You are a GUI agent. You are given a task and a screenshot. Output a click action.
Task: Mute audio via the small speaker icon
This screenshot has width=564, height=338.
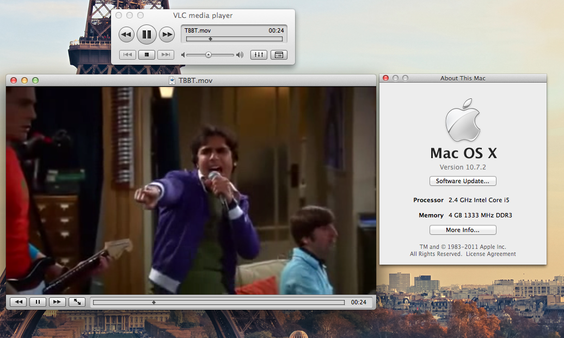click(183, 55)
